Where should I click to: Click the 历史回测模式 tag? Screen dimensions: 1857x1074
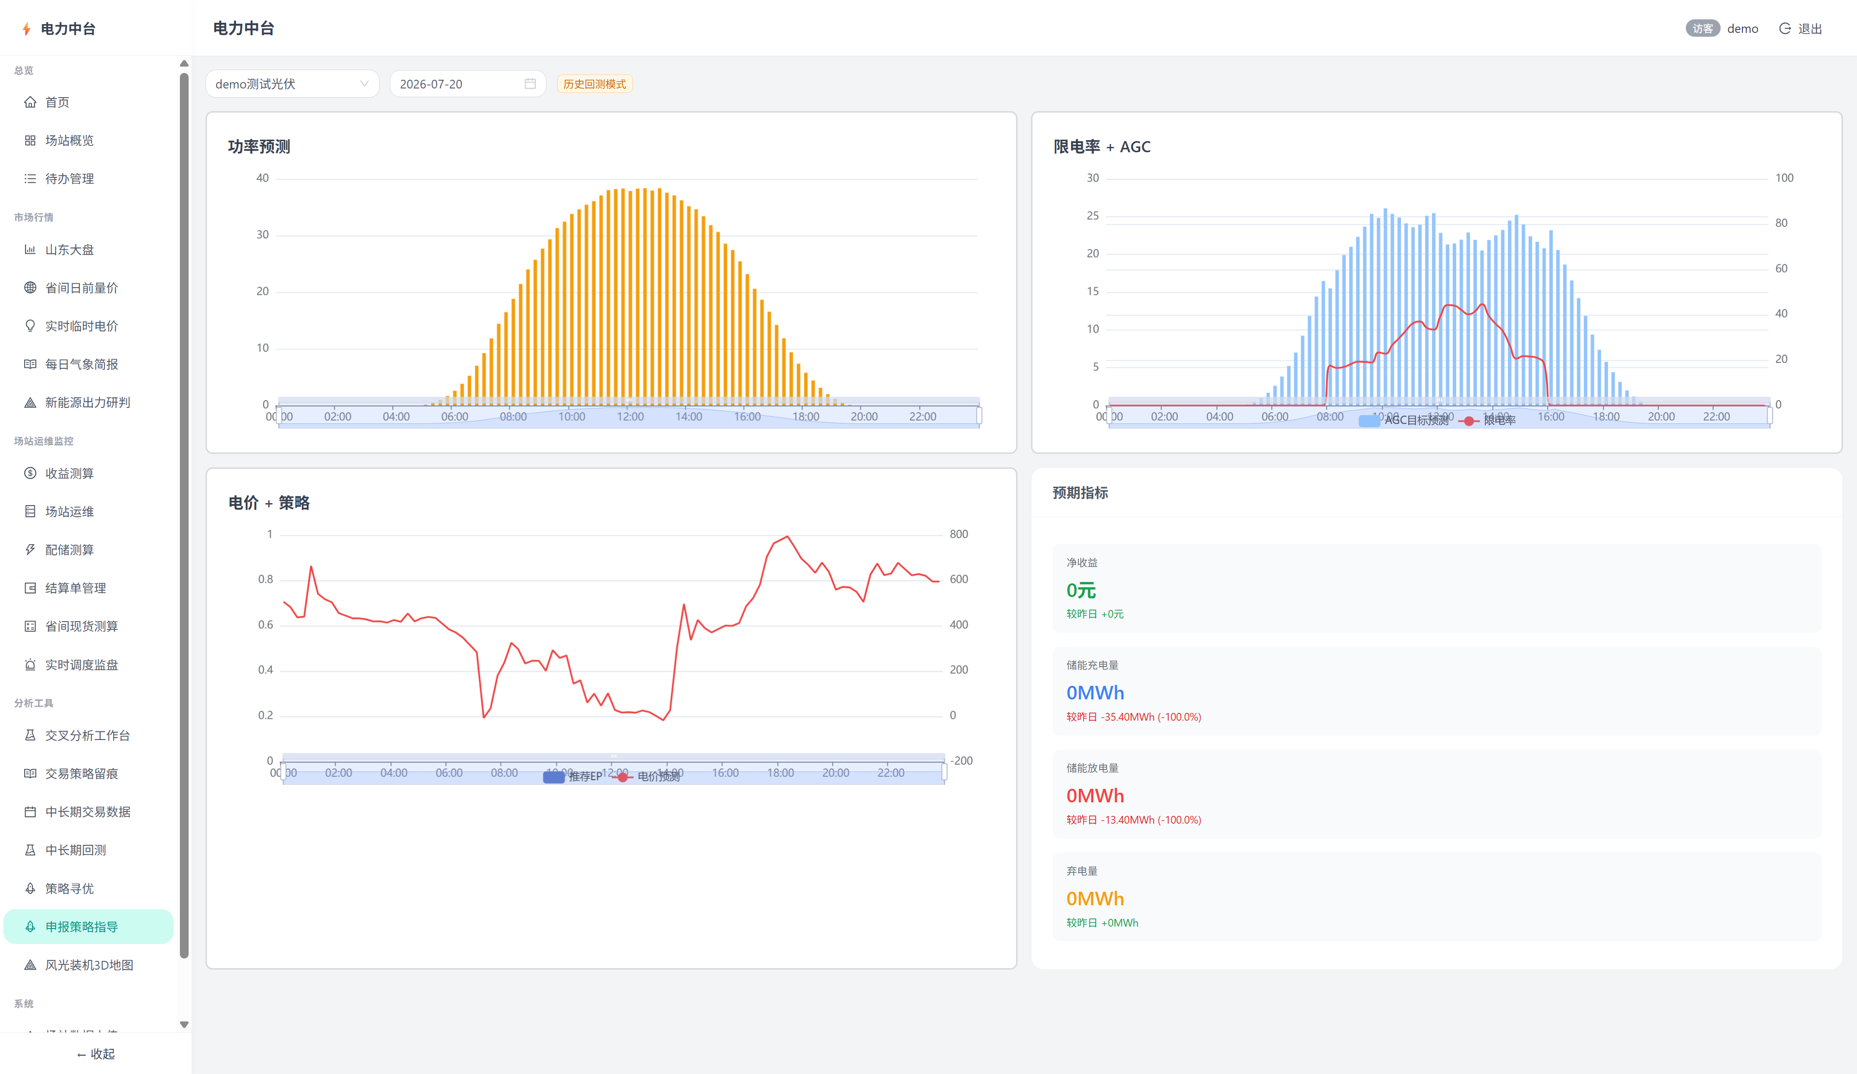point(595,84)
